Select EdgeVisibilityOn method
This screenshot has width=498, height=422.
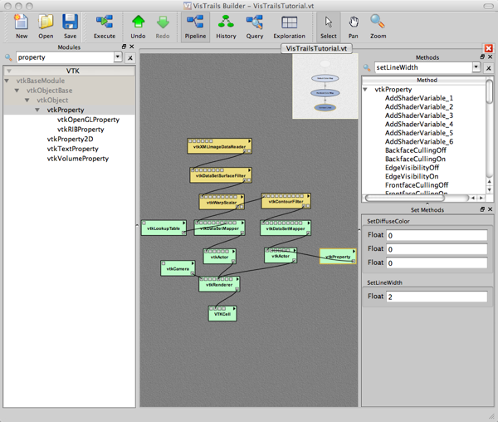412,176
